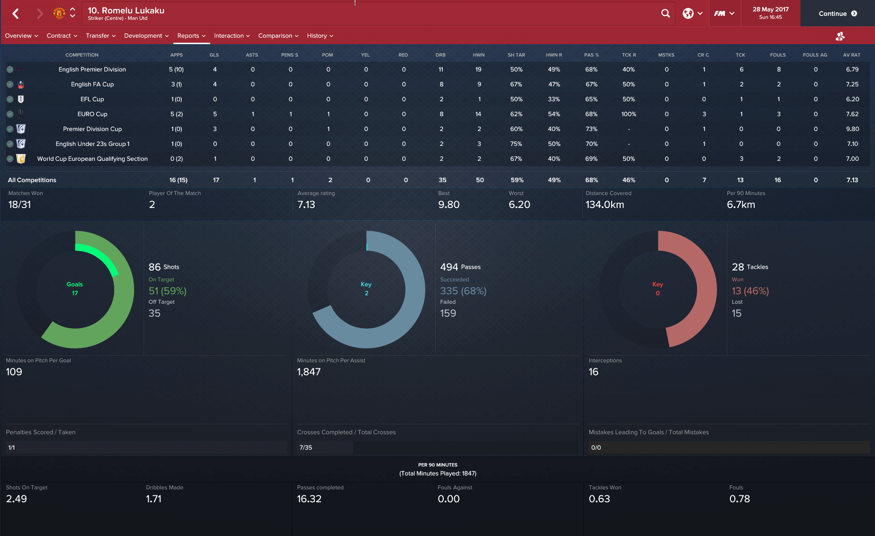Click the 13 (46%) Tackles Won value

(750, 291)
